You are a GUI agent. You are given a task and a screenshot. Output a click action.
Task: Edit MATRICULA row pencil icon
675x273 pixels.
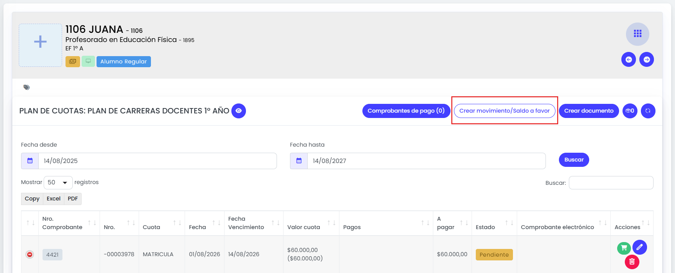coord(640,247)
